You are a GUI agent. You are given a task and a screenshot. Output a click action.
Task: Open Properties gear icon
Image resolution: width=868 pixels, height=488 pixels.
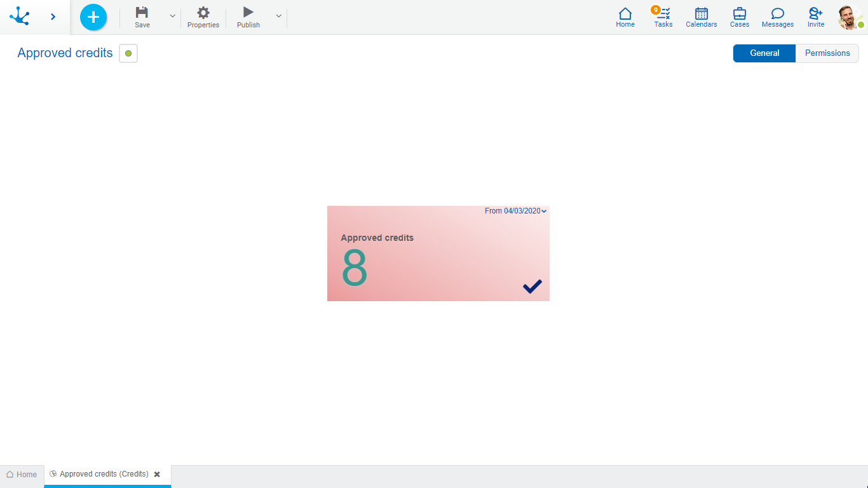(203, 13)
